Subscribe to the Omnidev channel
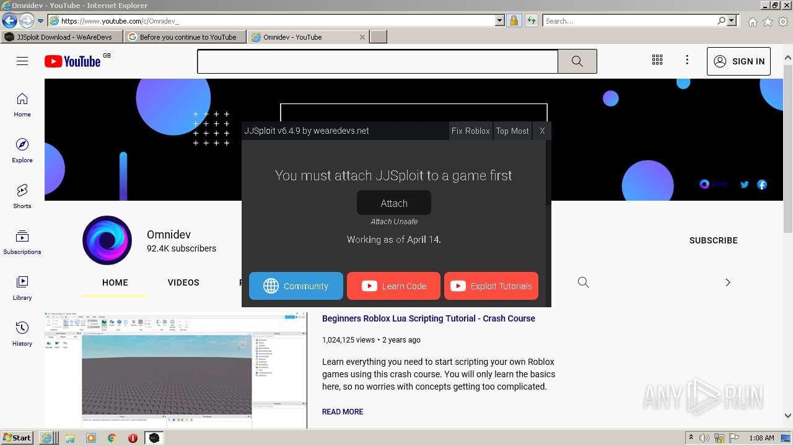Image resolution: width=793 pixels, height=446 pixels. pos(713,240)
